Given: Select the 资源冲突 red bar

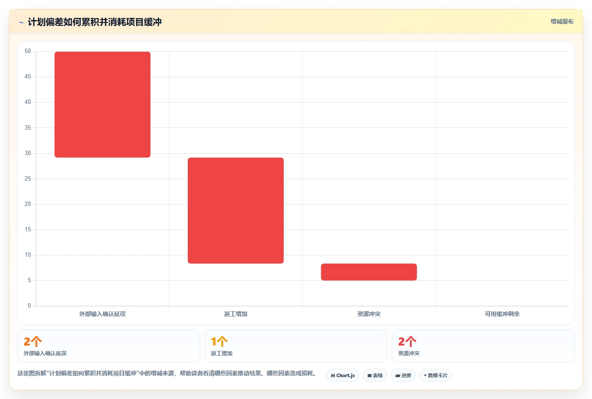Looking at the screenshot, I should pos(369,272).
